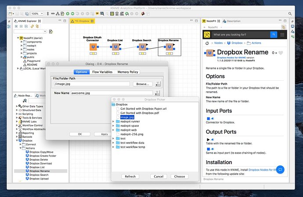The width and height of the screenshot is (303, 197).
Task: Click the NodePit back arrow
Action: click(x=205, y=28)
